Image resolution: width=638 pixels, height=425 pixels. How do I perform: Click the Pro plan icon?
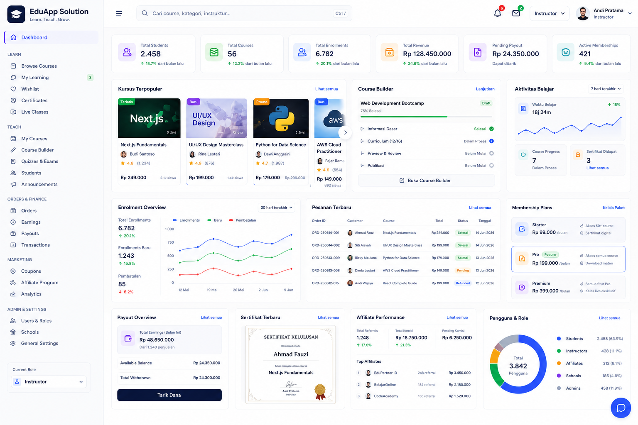(522, 259)
